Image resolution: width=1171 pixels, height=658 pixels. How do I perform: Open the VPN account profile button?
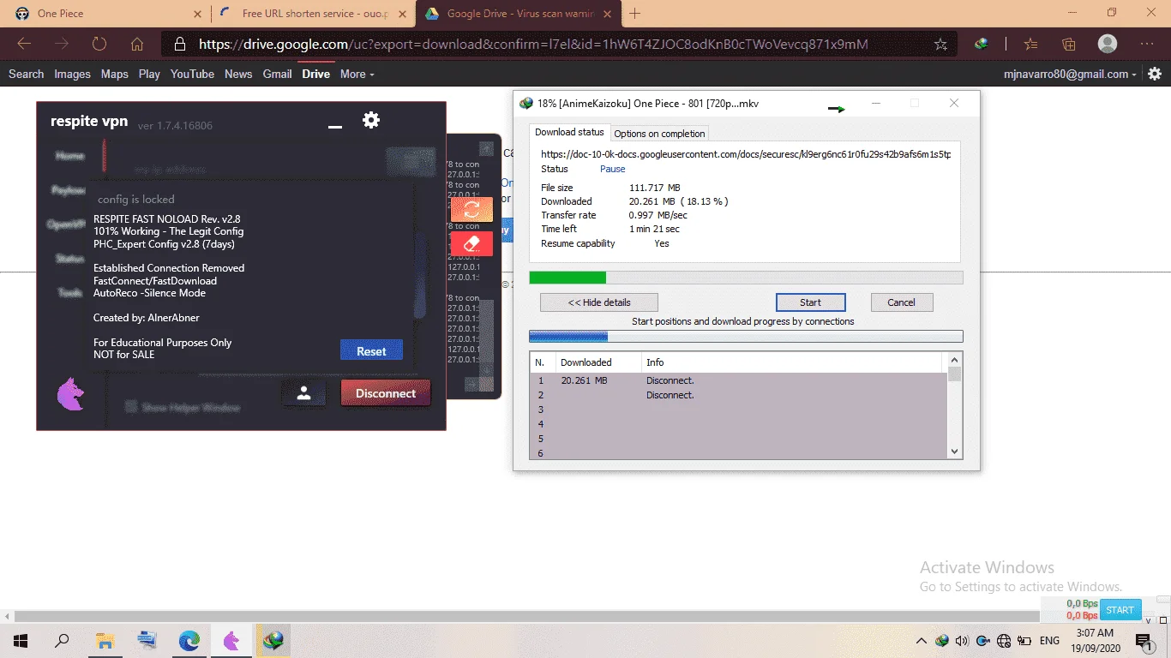pos(303,393)
